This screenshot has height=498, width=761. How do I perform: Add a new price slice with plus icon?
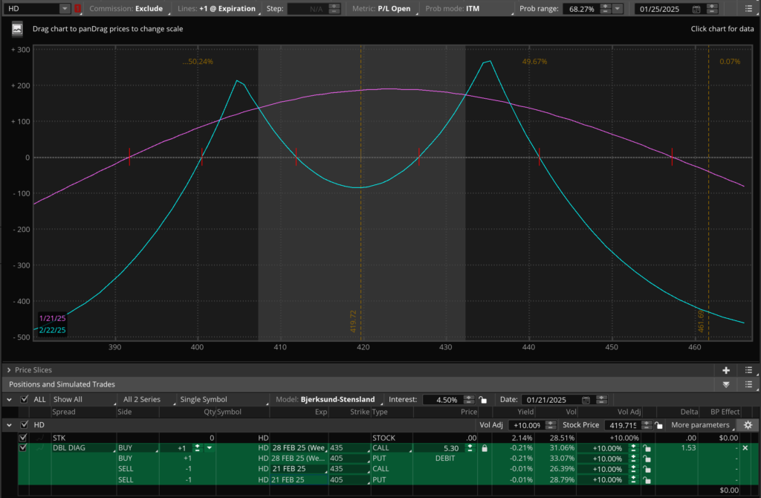pyautogui.click(x=726, y=370)
